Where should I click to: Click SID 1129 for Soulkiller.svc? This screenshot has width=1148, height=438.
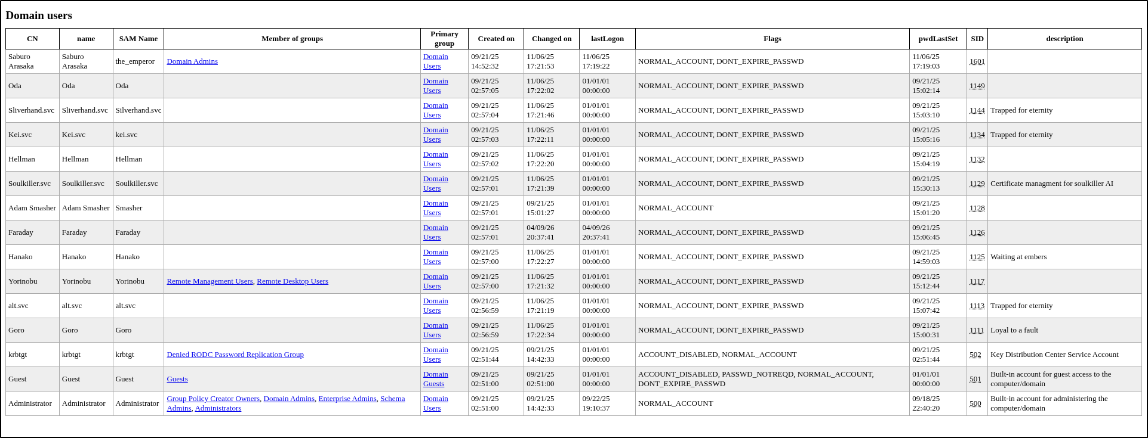(x=977, y=184)
